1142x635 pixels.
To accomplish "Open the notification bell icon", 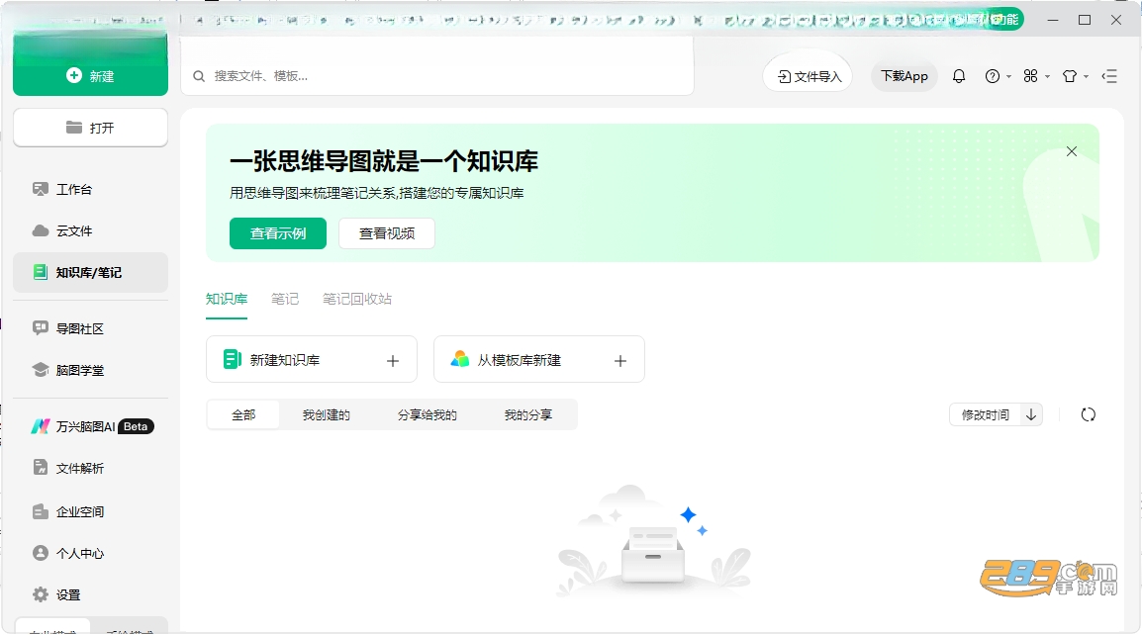I will 959,76.
